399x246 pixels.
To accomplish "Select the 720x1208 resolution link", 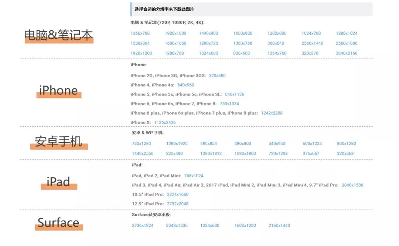I will (x=278, y=154).
